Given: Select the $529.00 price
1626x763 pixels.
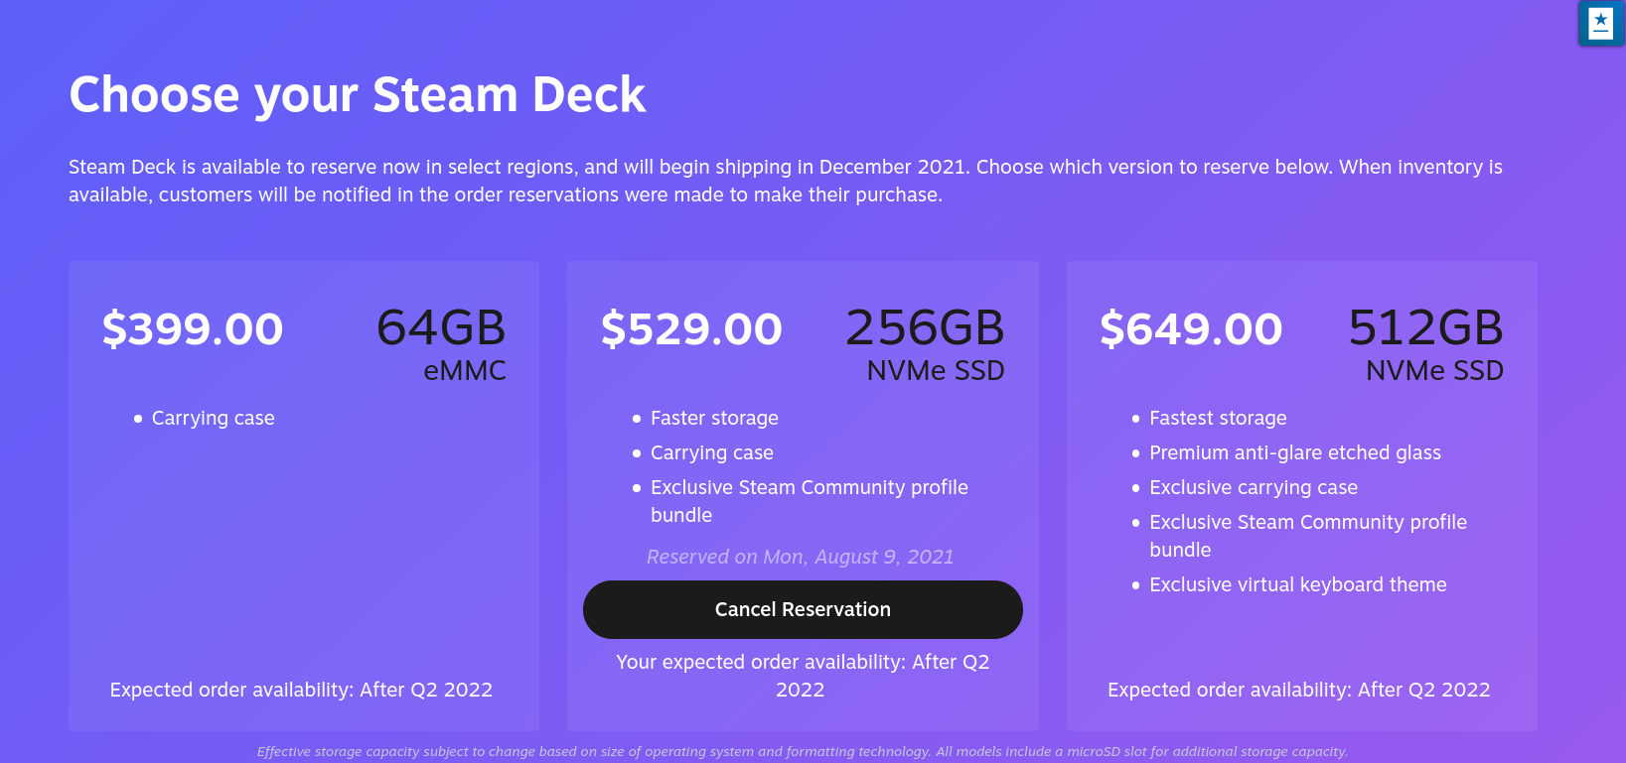Looking at the screenshot, I should (691, 328).
